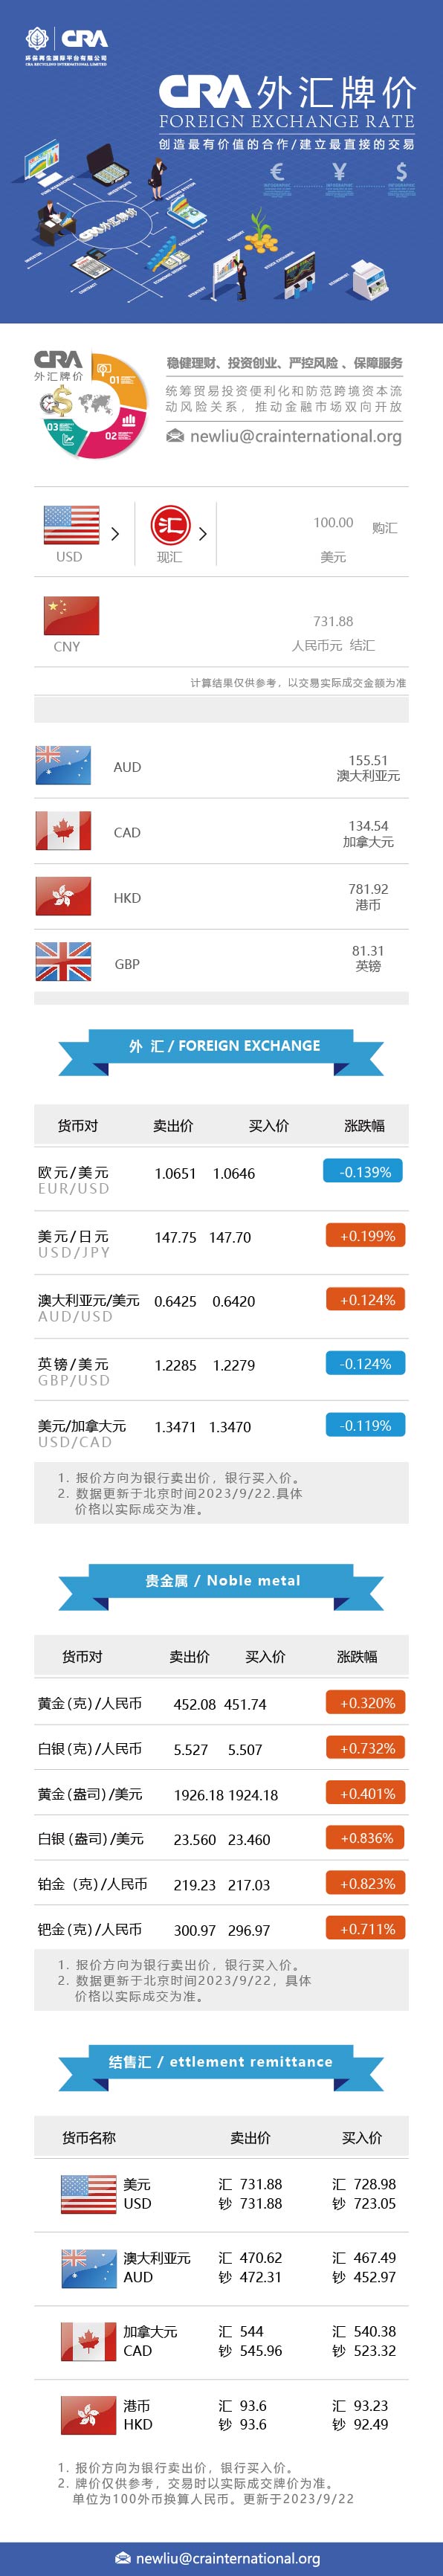The image size is (443, 2576).
Task: Expand the chevron next to 现汇
Action: (203, 534)
